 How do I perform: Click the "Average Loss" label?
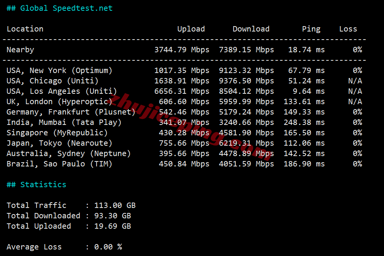[x=34, y=247]
